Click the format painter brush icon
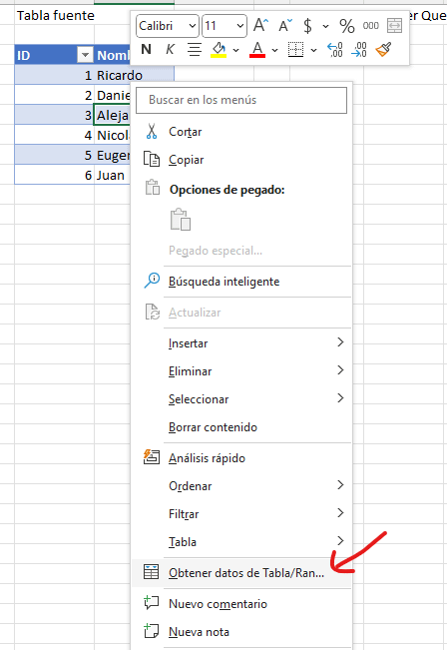The height and width of the screenshot is (650, 447). pyautogui.click(x=383, y=49)
